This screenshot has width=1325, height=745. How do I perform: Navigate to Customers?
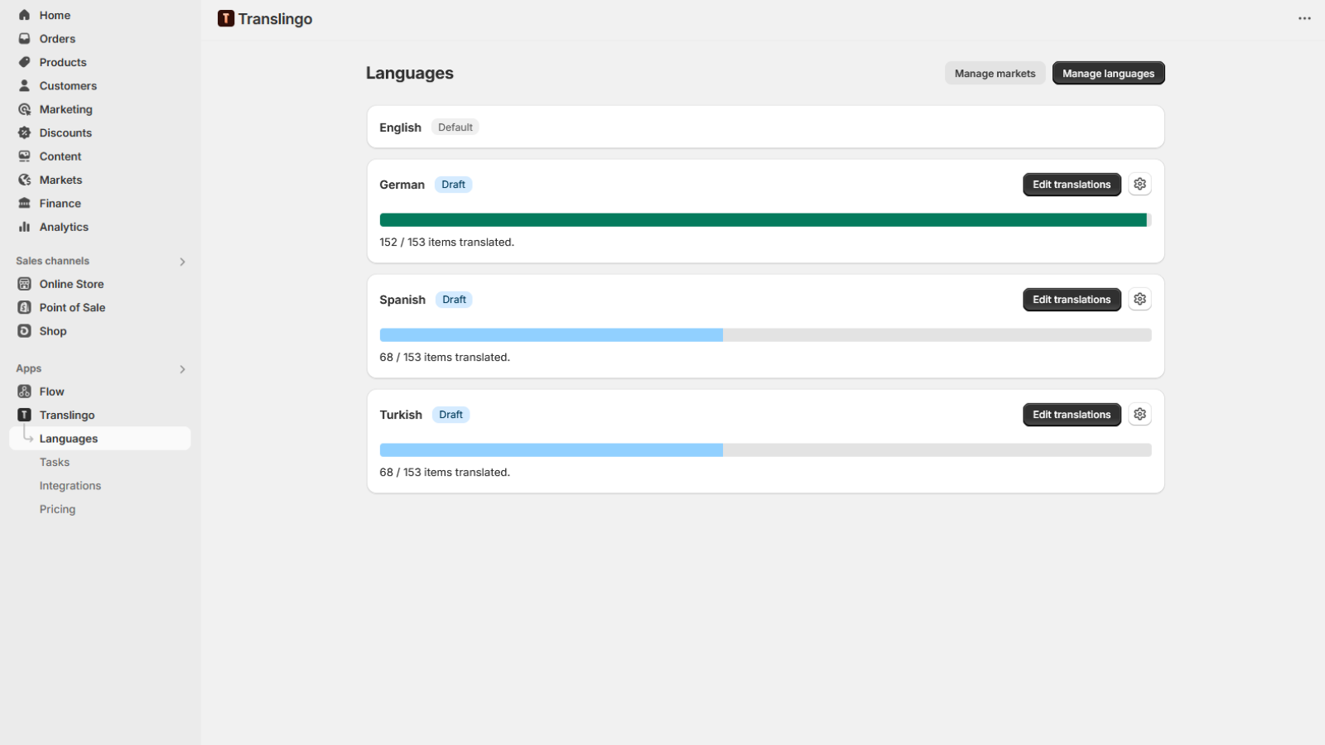pos(68,85)
